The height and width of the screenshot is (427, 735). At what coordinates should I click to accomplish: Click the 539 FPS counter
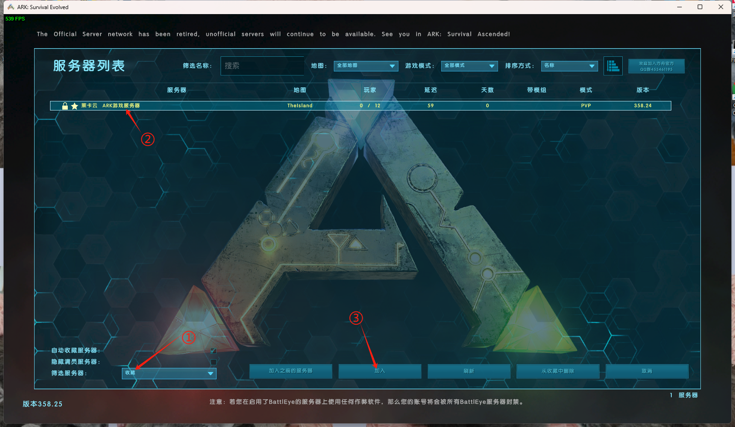pyautogui.click(x=15, y=19)
